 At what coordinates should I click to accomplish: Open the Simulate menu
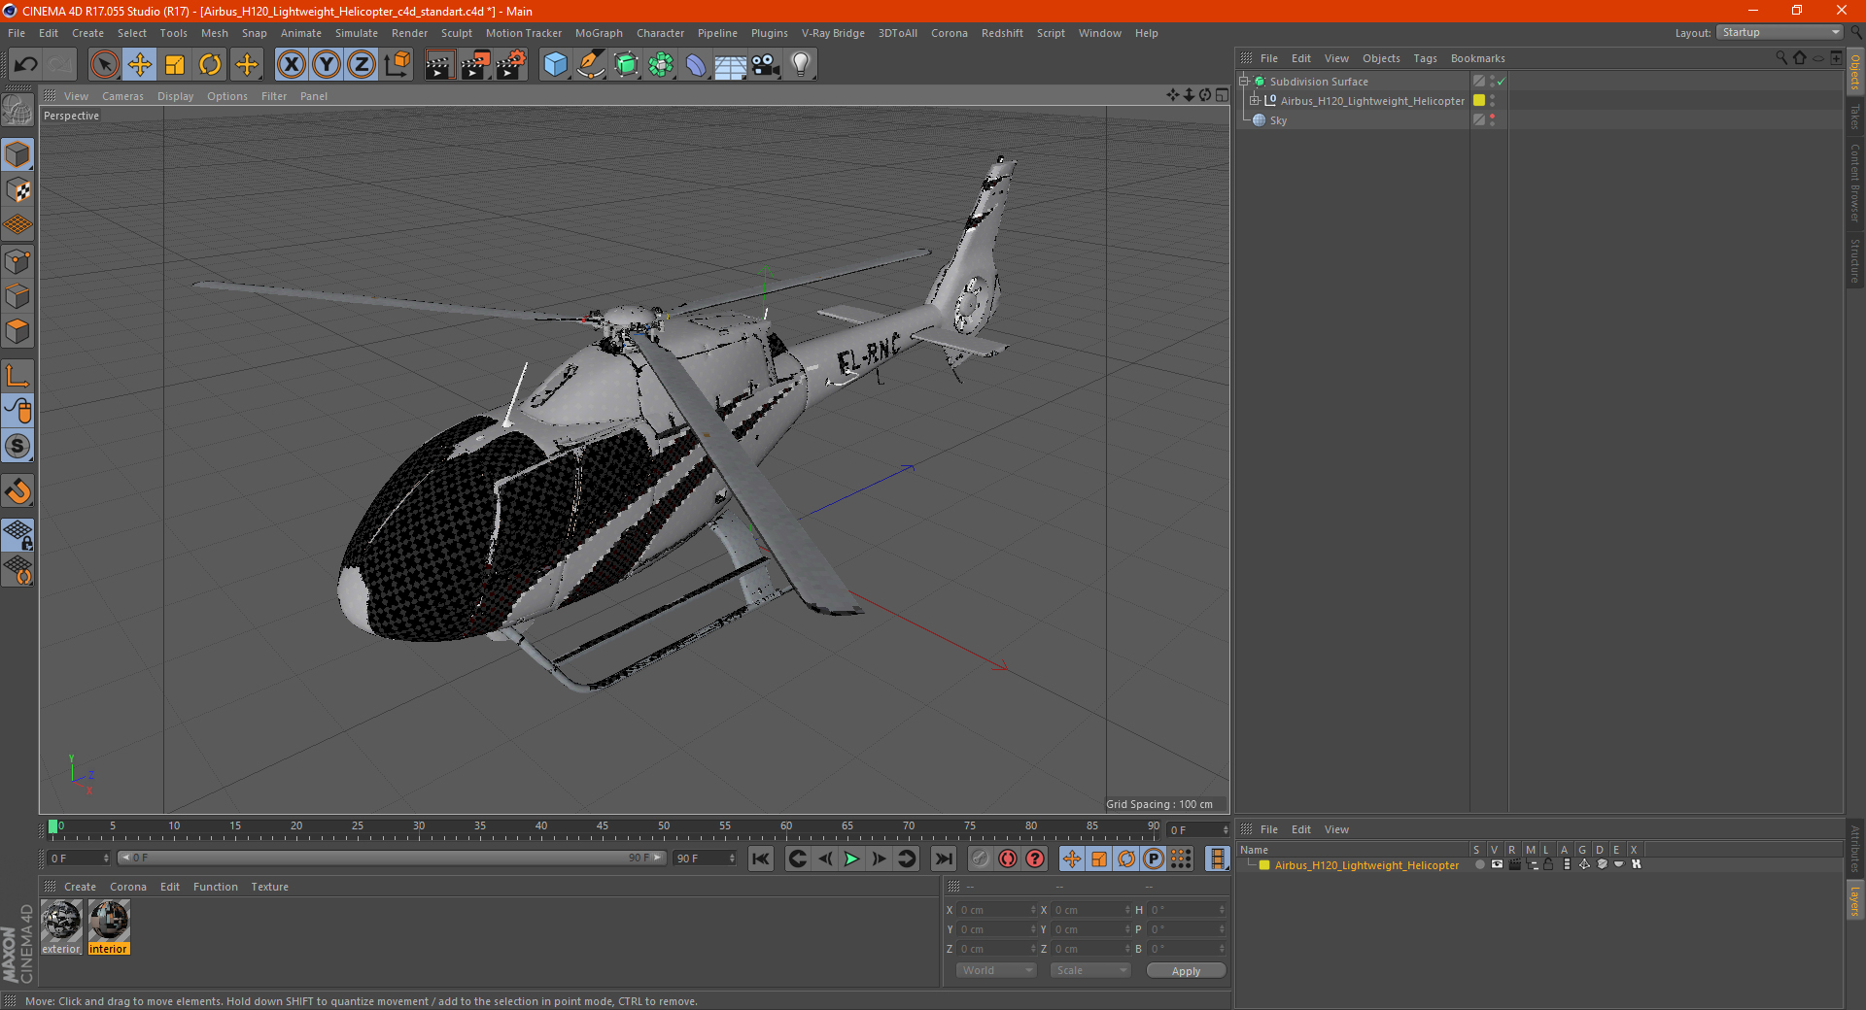click(x=357, y=33)
